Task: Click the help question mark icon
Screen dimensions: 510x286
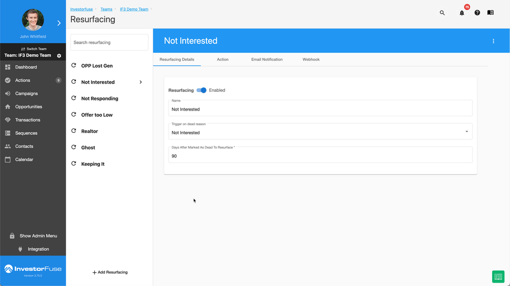Action: click(477, 13)
